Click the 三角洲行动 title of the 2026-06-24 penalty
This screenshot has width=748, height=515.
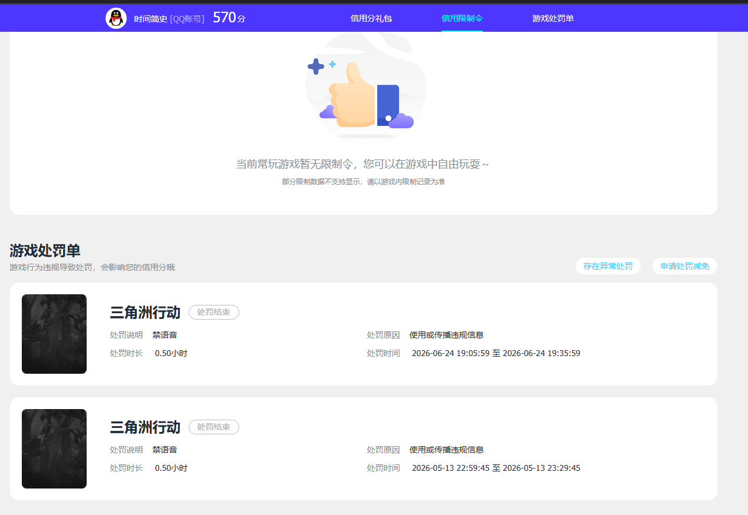tap(145, 313)
